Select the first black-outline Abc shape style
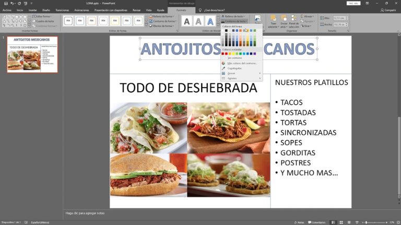 [68, 21]
